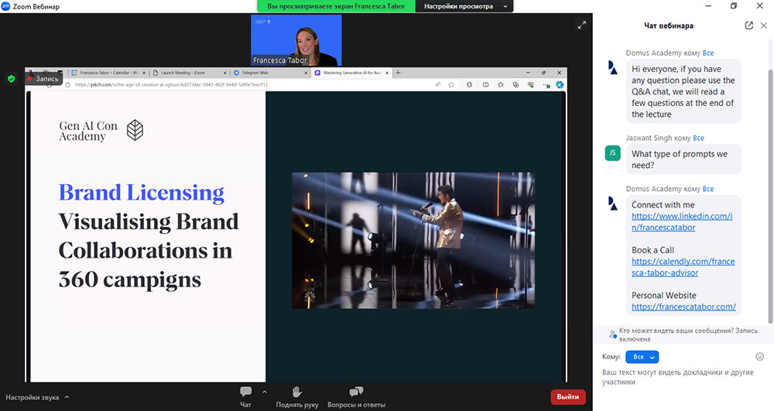Expand chat options arrow next to Чат

click(x=265, y=392)
